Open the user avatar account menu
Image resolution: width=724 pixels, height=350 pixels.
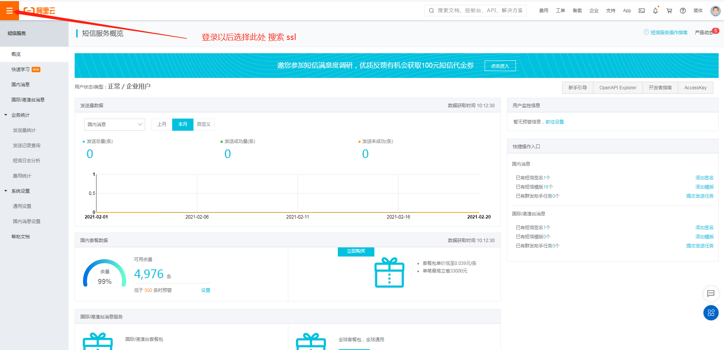715,11
